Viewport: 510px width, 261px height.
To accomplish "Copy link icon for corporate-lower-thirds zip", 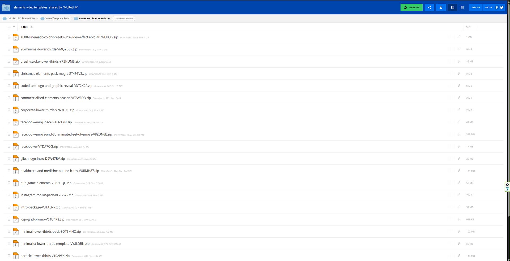I will tap(459, 110).
